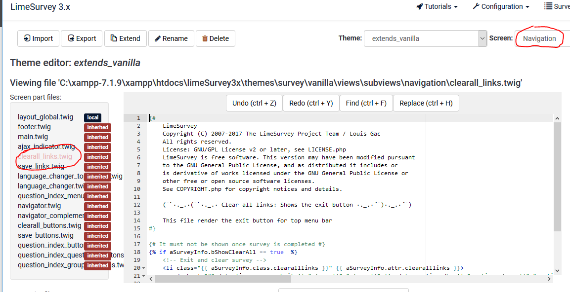This screenshot has width=570, height=292.
Task: Click line 'This file render the exit button'
Action: click(x=247, y=220)
